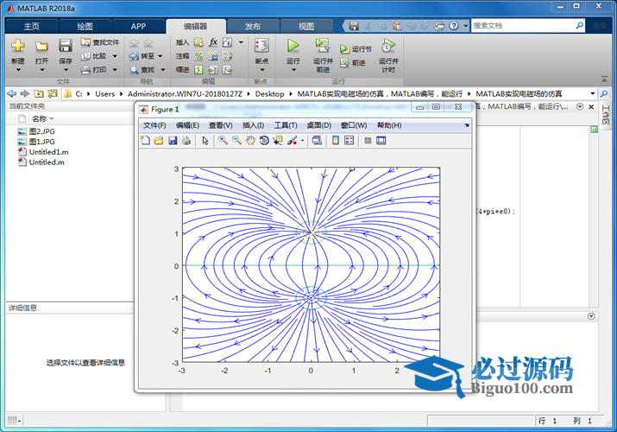Click the 运行节 button
The width and height of the screenshot is (617, 432).
(x=356, y=49)
